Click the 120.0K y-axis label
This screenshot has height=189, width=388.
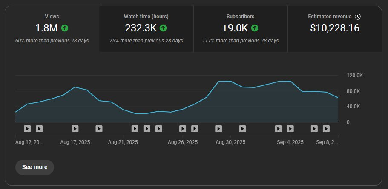click(355, 76)
